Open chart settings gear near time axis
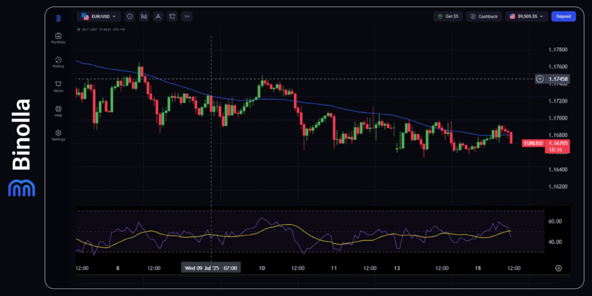 click(558, 268)
